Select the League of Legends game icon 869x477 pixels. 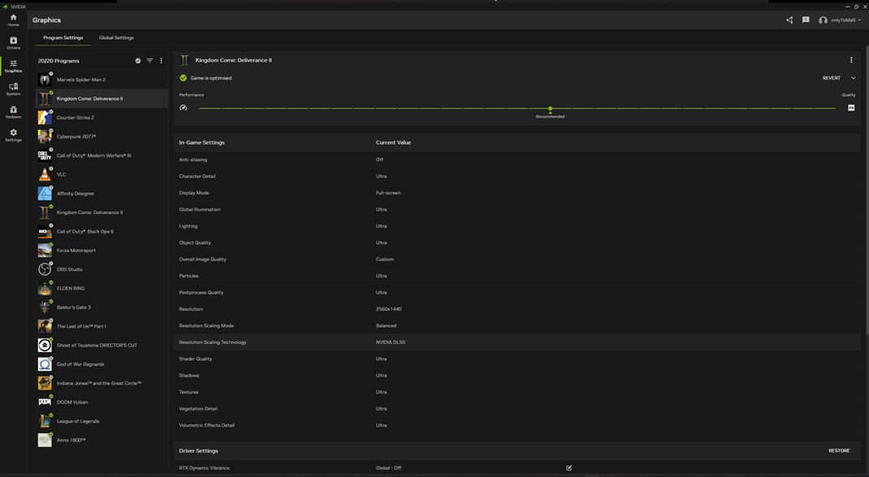point(45,421)
